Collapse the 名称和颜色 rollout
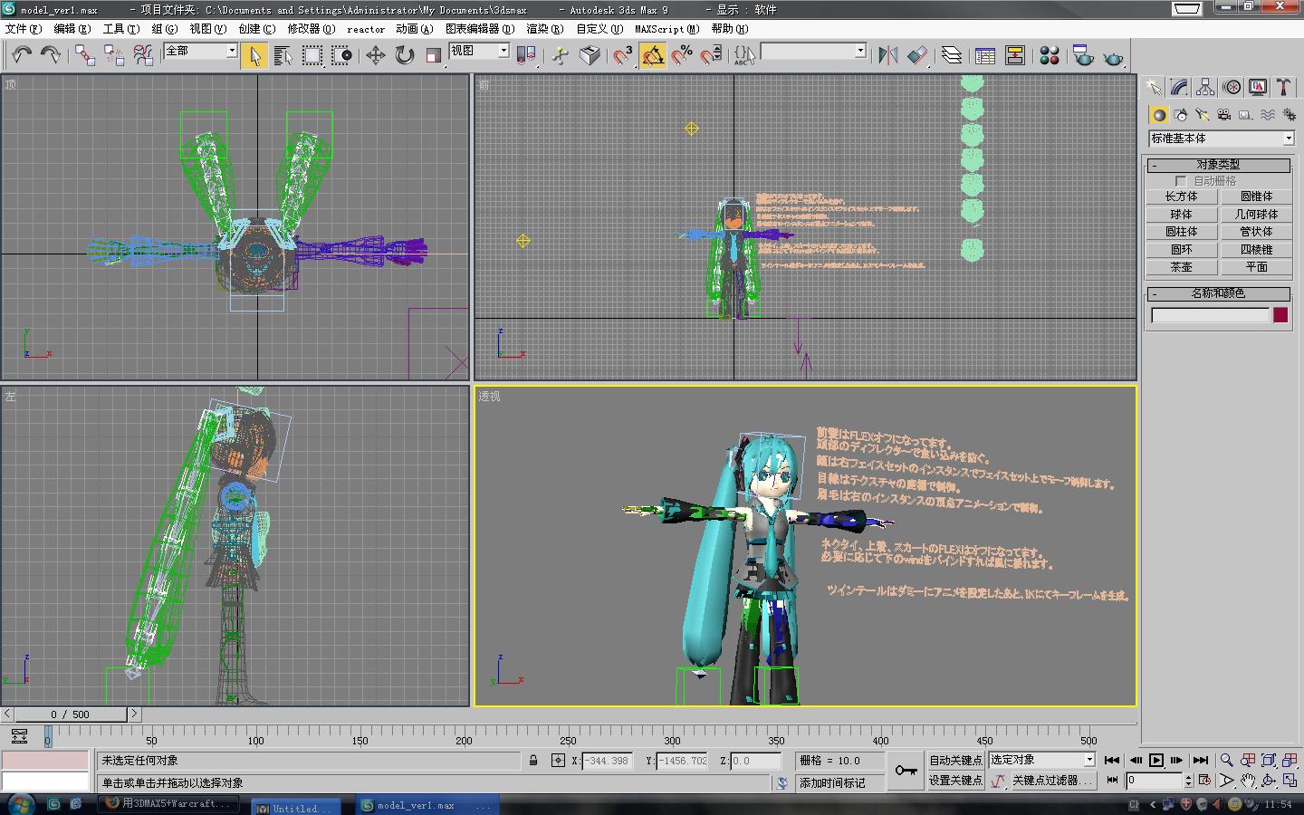Image resolution: width=1304 pixels, height=815 pixels. tap(1218, 293)
